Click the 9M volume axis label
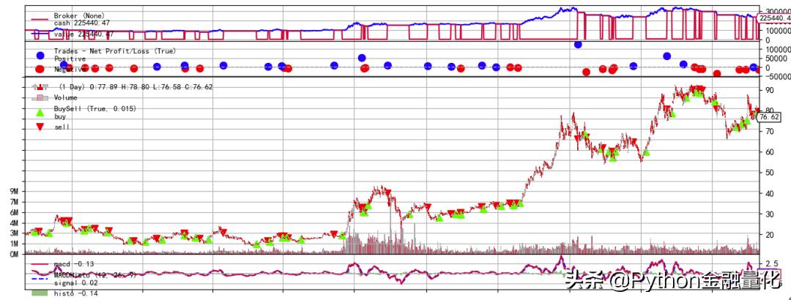The width and height of the screenshot is (791, 300). (14, 192)
